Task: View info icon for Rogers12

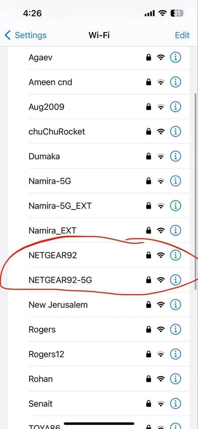Action: click(x=176, y=354)
